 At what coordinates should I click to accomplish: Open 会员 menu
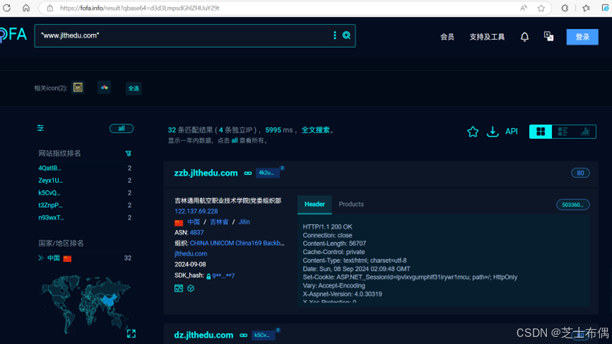[447, 37]
